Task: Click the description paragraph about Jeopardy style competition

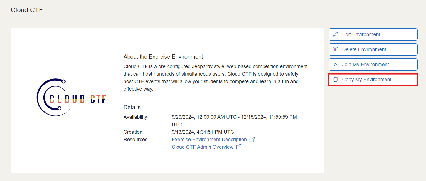Action: pyautogui.click(x=216, y=78)
